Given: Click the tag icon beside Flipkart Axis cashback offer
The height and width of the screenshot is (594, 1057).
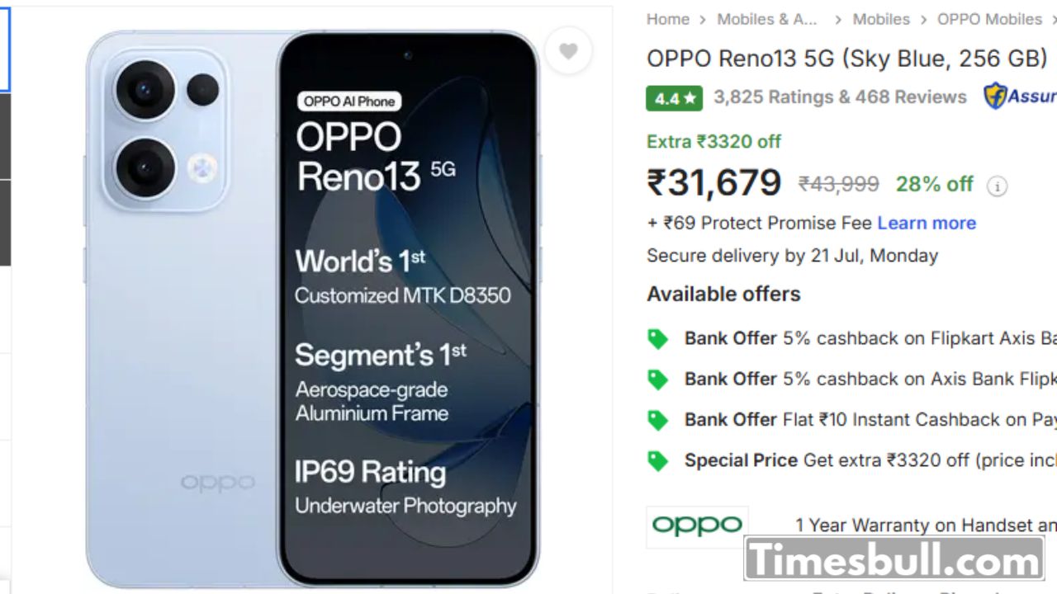Looking at the screenshot, I should (x=657, y=338).
